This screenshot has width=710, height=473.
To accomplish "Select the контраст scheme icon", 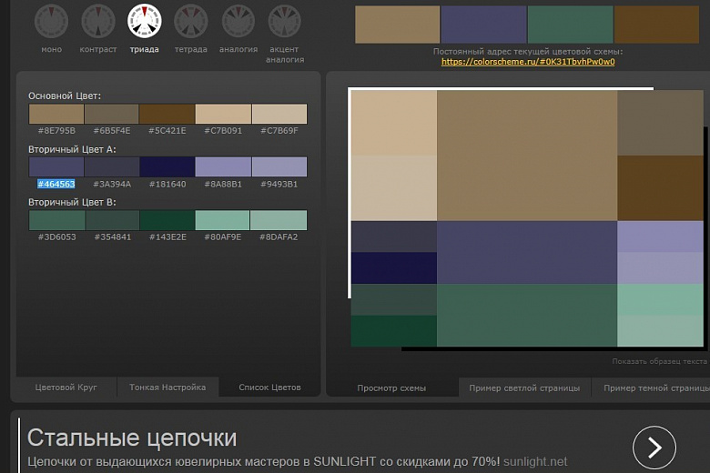I will 97,21.
